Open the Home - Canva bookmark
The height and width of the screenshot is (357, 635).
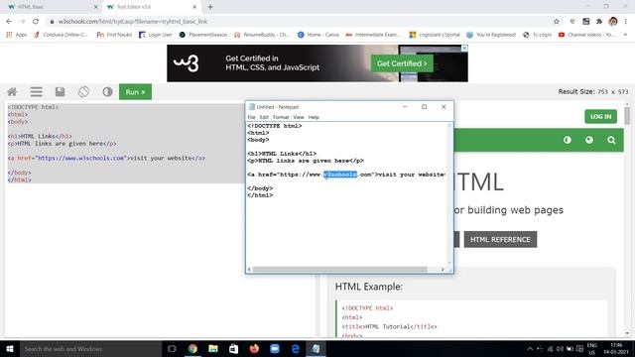click(318, 35)
